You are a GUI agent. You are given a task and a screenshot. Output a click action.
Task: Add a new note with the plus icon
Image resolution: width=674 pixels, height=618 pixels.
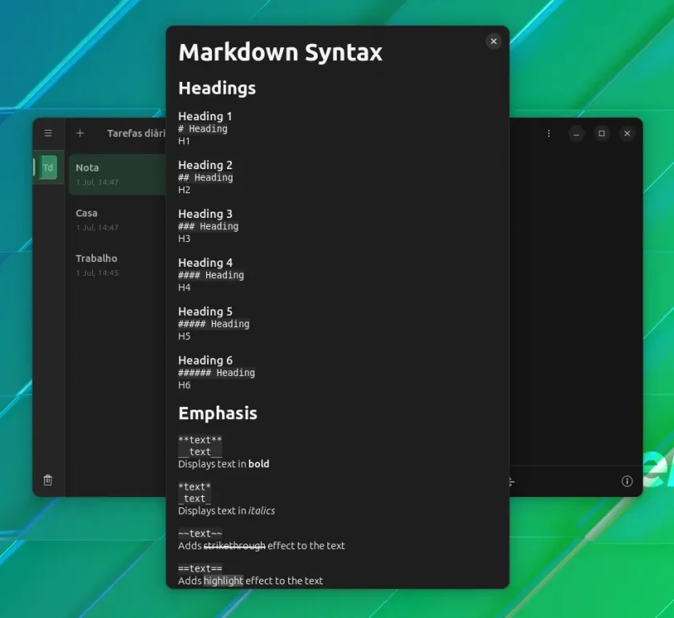click(80, 133)
